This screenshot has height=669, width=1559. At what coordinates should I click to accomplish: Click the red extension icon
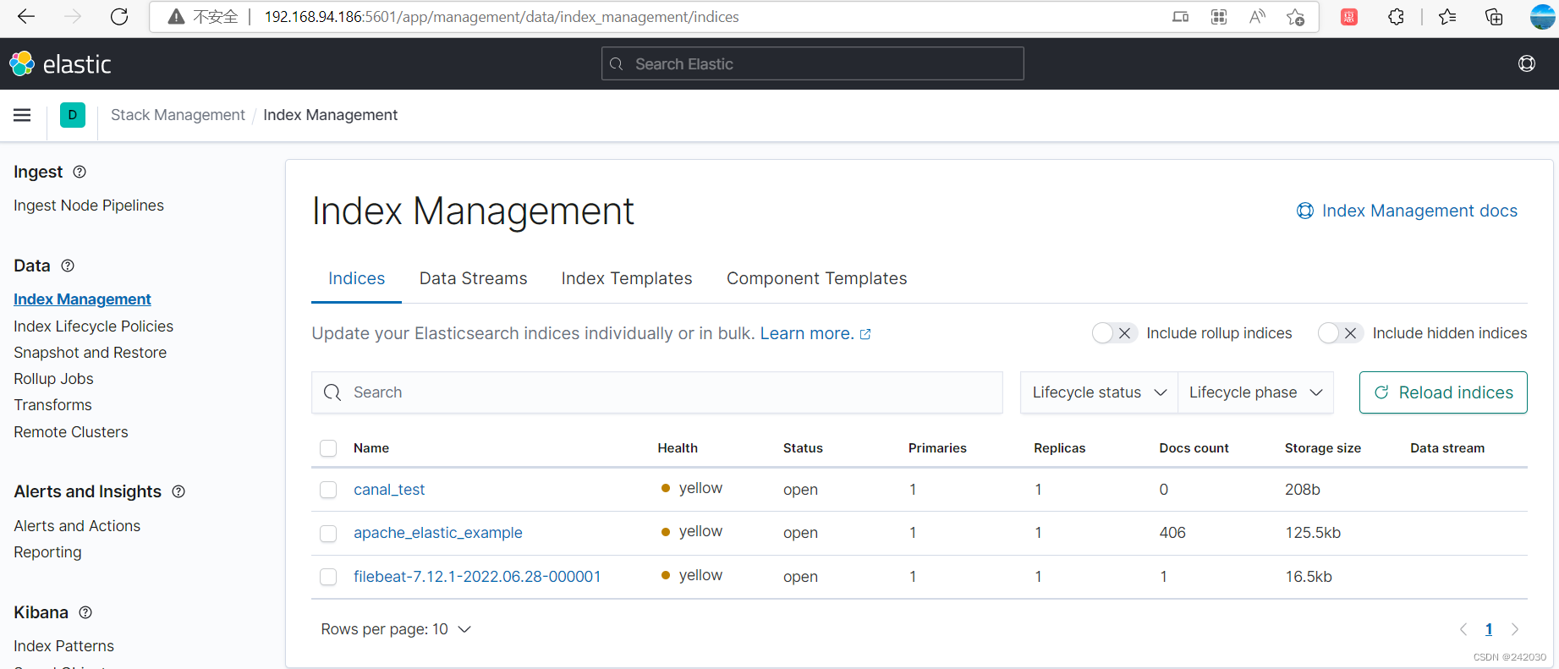[1349, 17]
